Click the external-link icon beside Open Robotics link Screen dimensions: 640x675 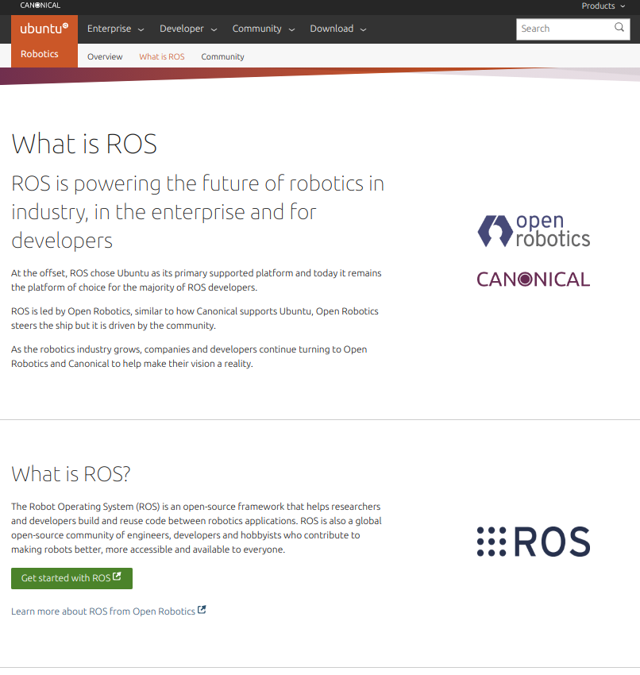click(x=201, y=611)
